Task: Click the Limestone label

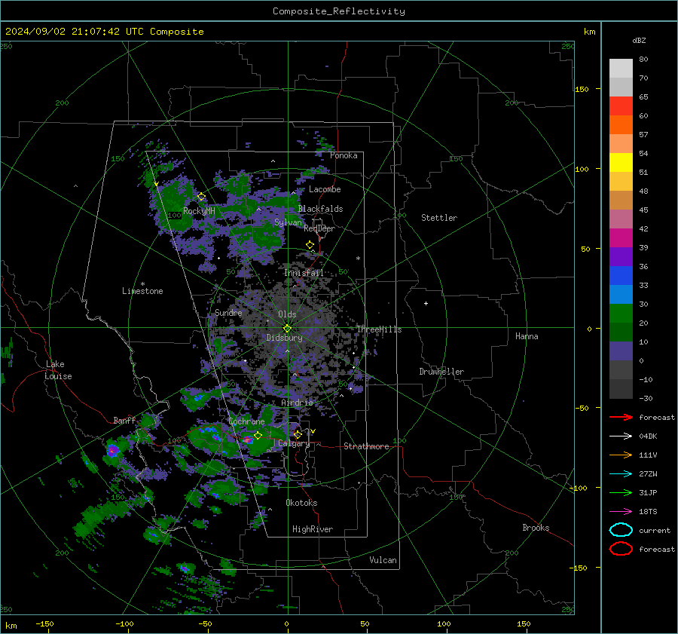Action: (142, 291)
